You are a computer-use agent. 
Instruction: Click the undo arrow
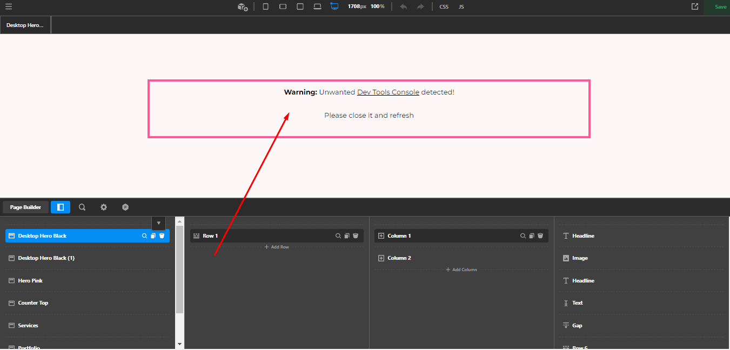403,6
